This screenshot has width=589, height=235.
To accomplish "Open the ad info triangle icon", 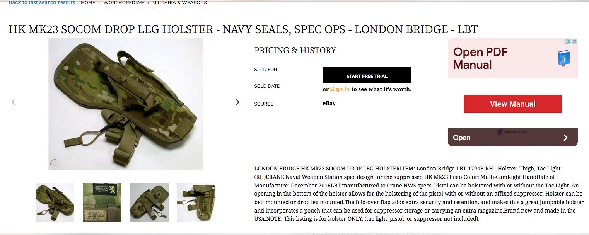I will 569,41.
